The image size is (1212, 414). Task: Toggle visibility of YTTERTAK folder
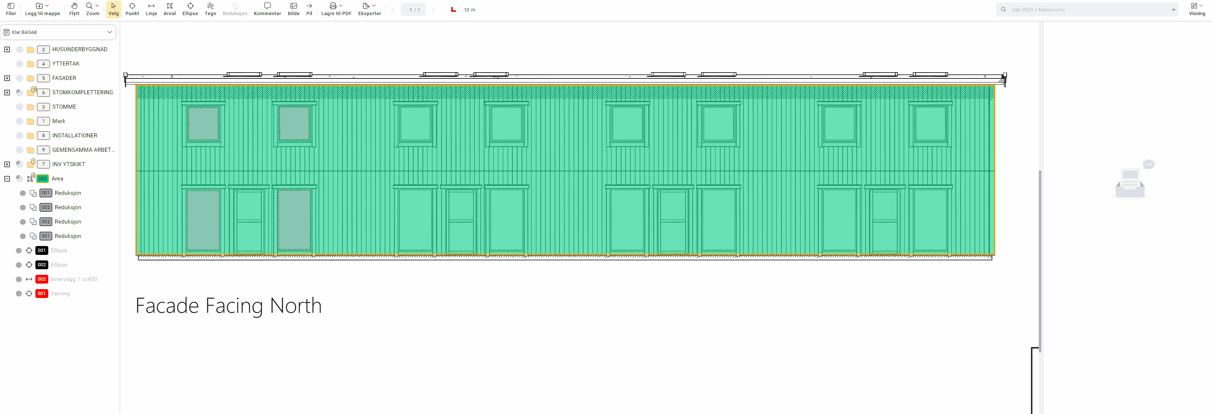tap(19, 64)
